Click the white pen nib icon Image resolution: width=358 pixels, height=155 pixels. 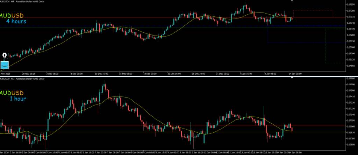(5, 56)
